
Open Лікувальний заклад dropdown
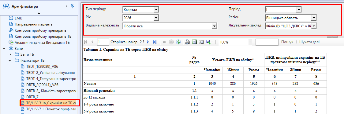[314, 26]
